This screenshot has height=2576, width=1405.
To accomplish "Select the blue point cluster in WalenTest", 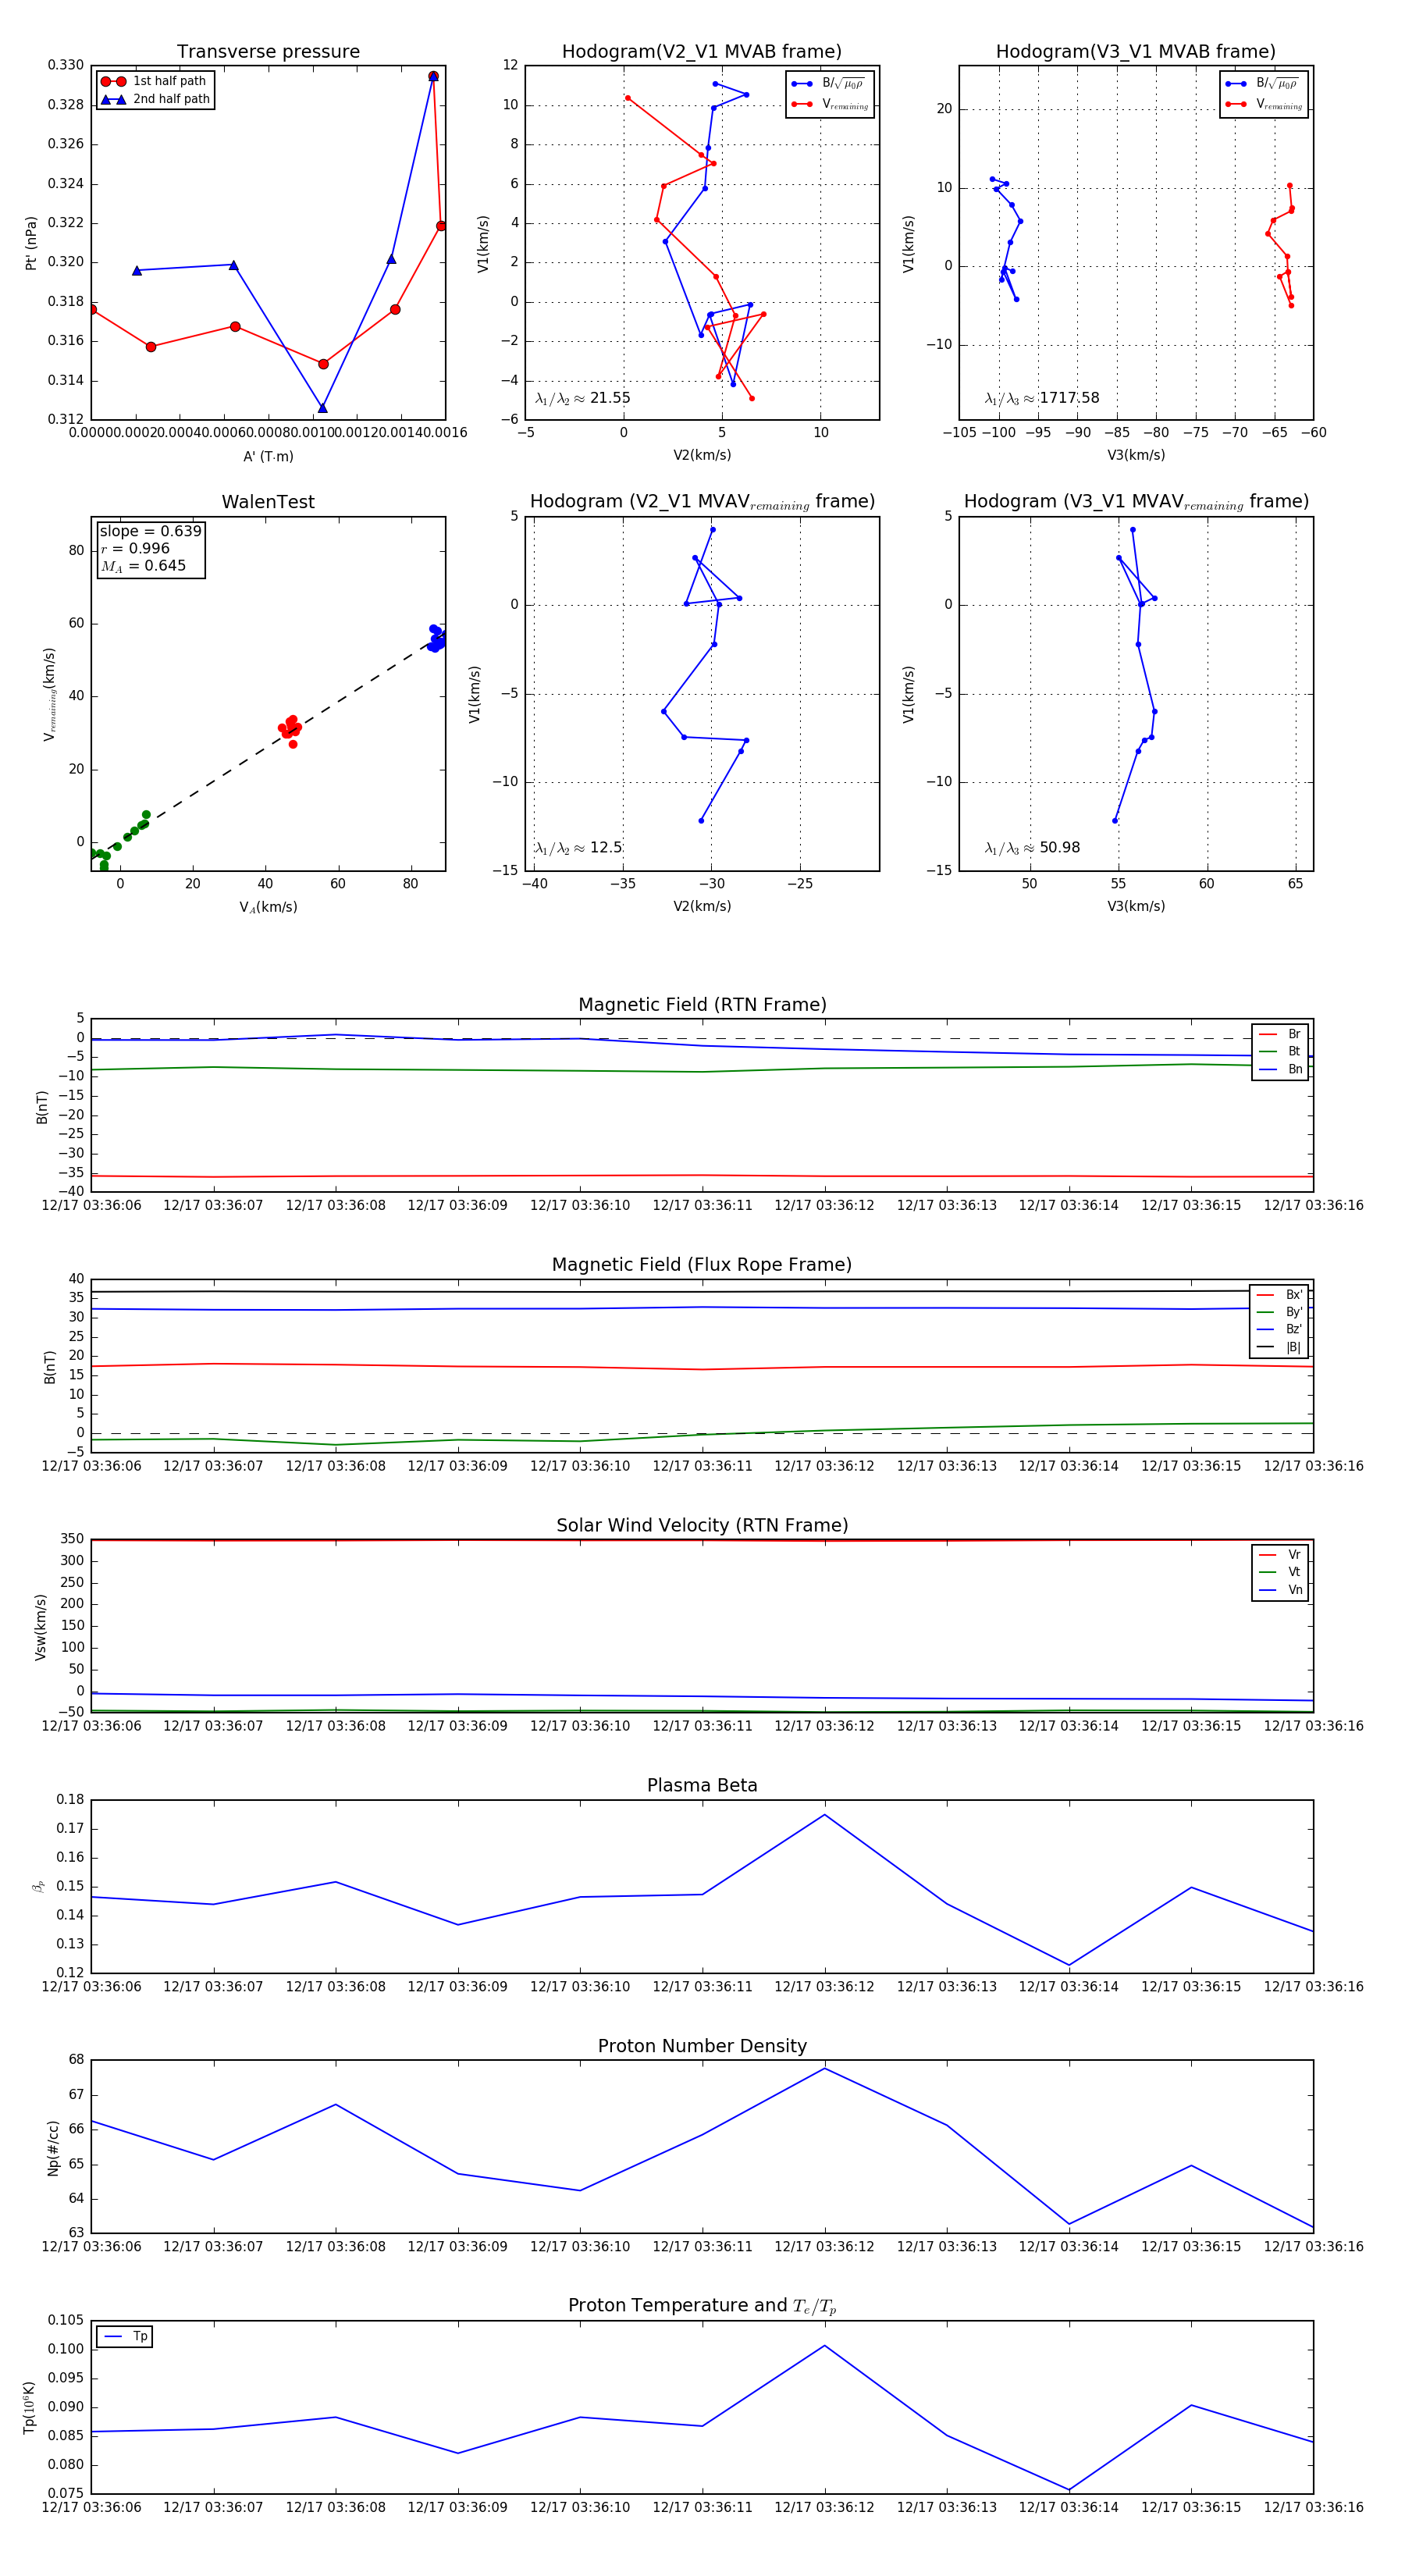I will point(436,638).
